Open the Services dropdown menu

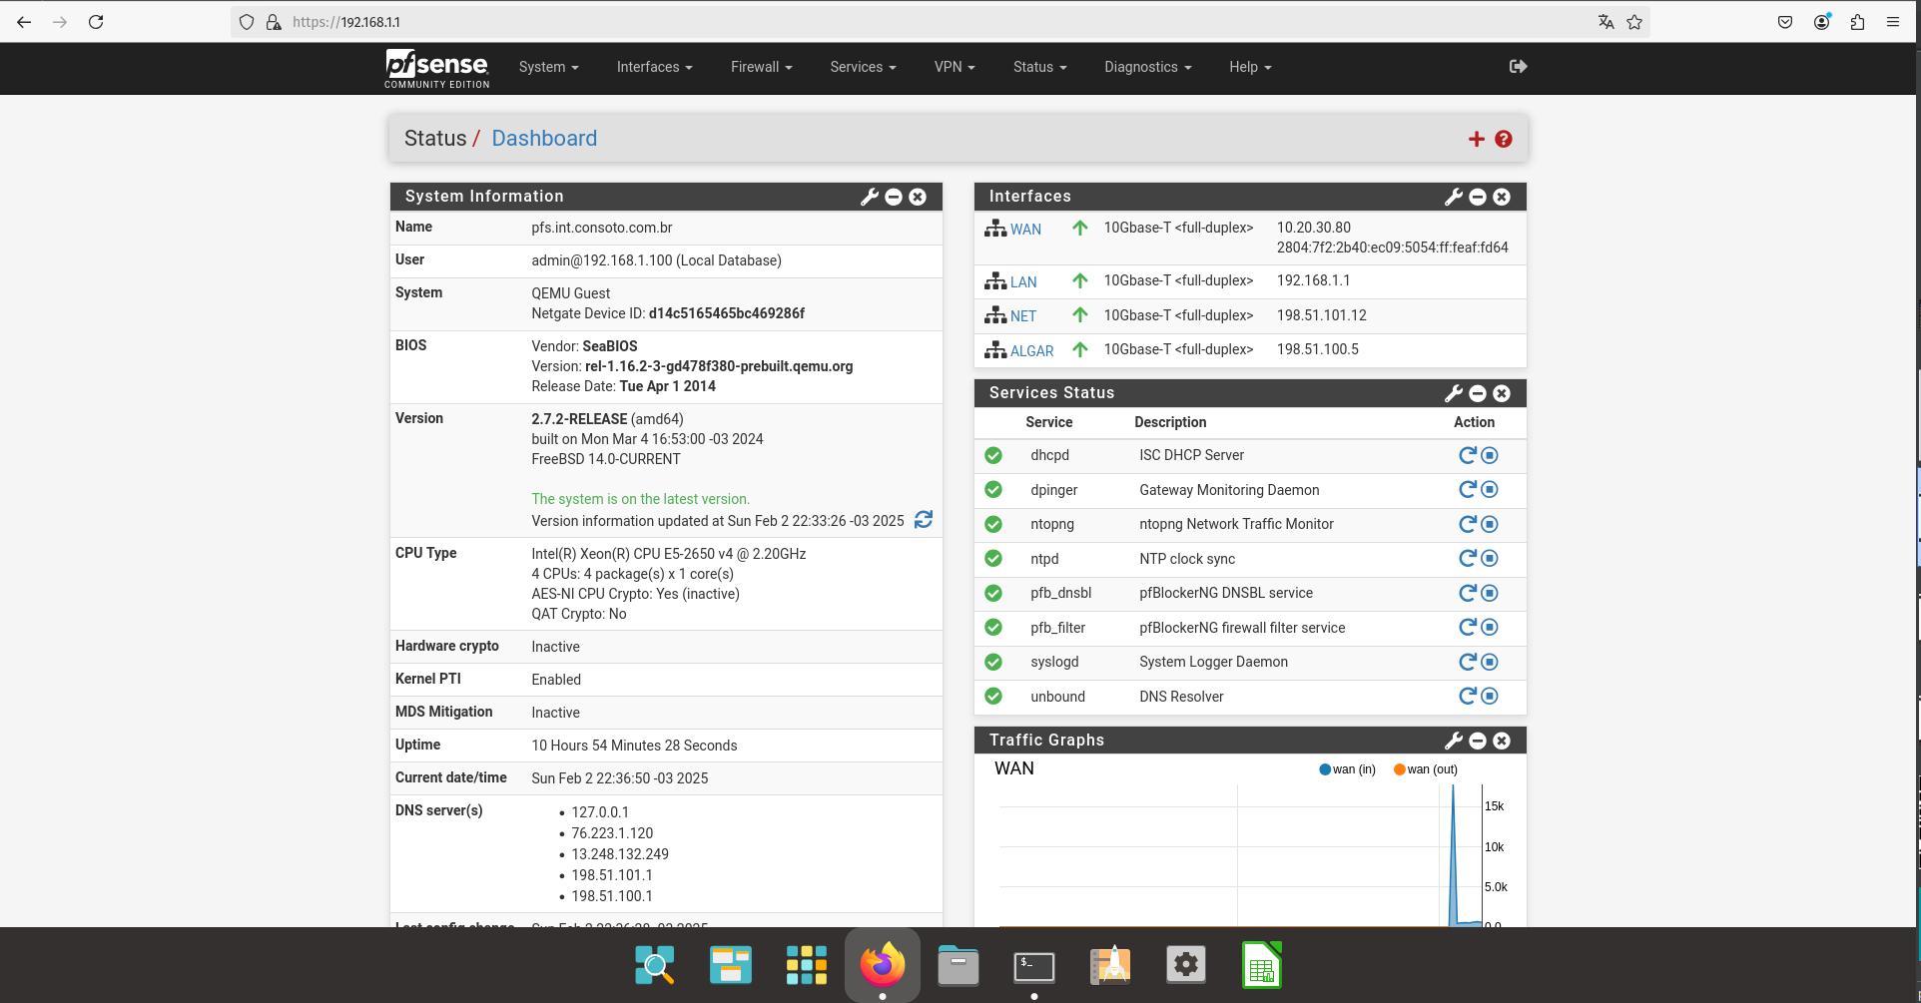click(x=863, y=67)
